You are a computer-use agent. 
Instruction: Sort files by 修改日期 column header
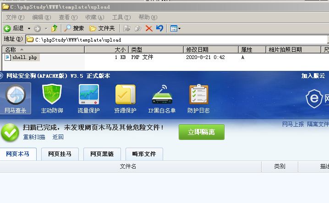pos(211,49)
